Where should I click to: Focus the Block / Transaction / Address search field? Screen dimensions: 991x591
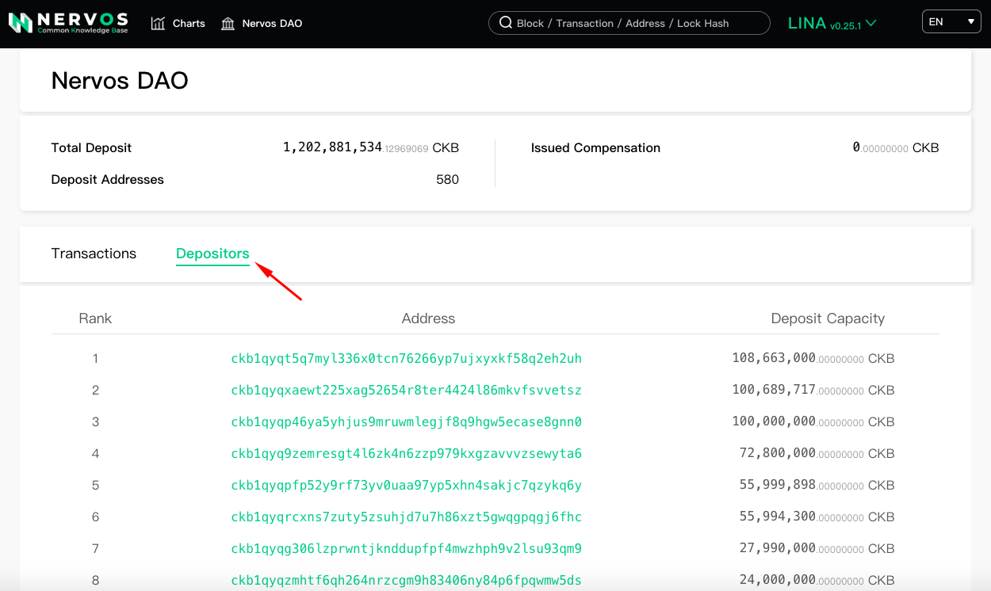634,24
